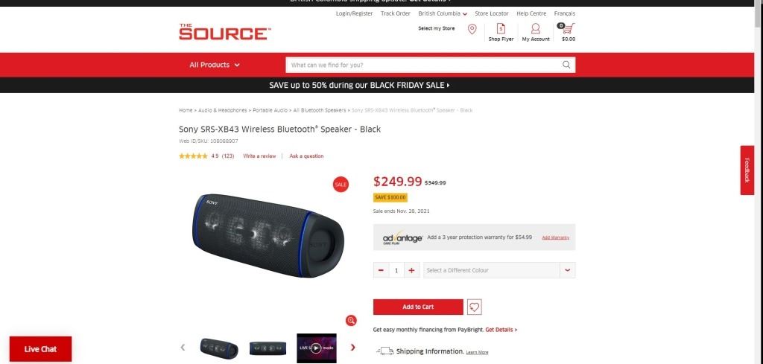Click the My Account person icon
This screenshot has height=364, width=763.
pyautogui.click(x=535, y=29)
